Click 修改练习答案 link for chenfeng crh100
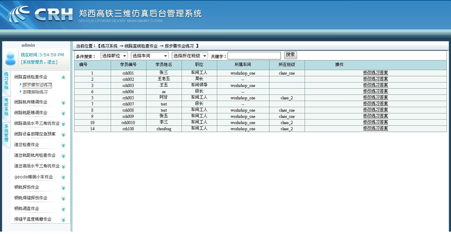The image size is (451, 234). pyautogui.click(x=375, y=128)
